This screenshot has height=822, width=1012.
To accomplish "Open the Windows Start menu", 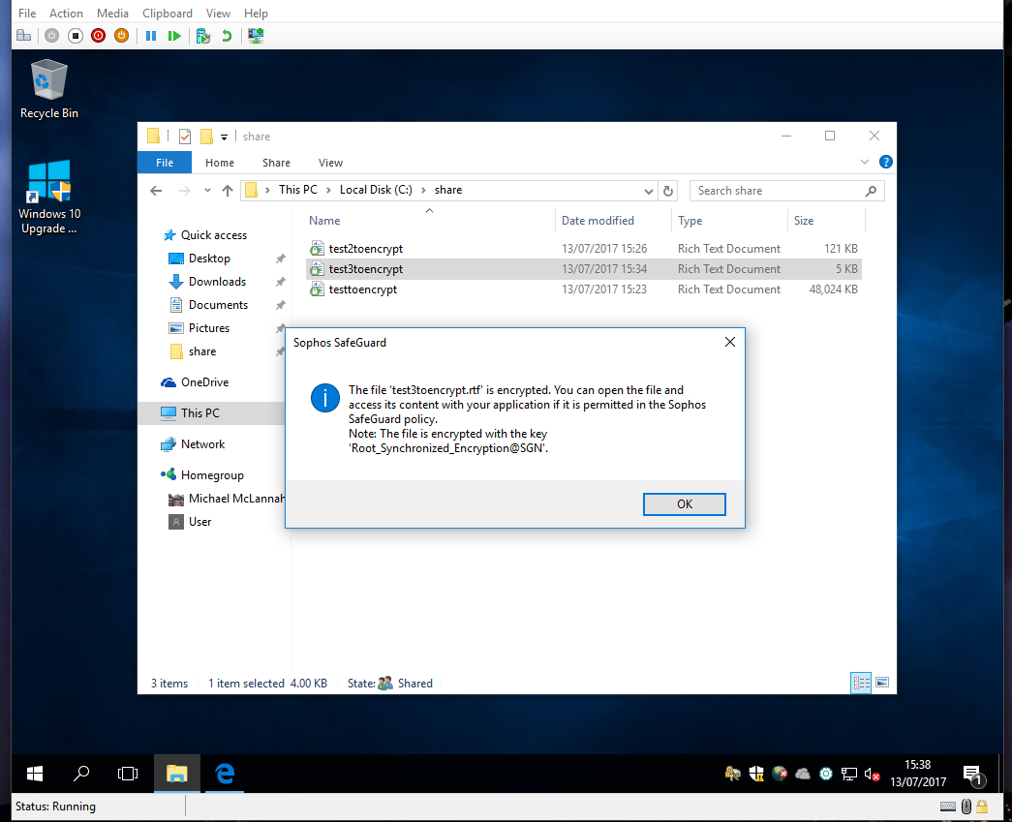I will 35,774.
